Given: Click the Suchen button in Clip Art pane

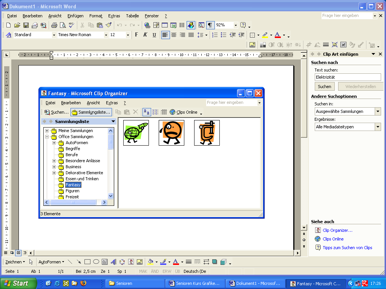Looking at the screenshot, I should pyautogui.click(x=324, y=87).
